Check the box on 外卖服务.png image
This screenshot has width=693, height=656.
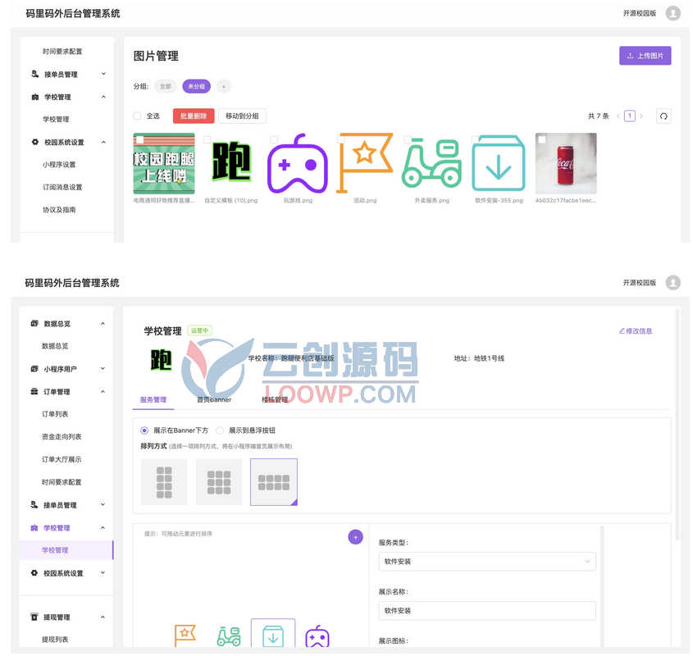408,139
